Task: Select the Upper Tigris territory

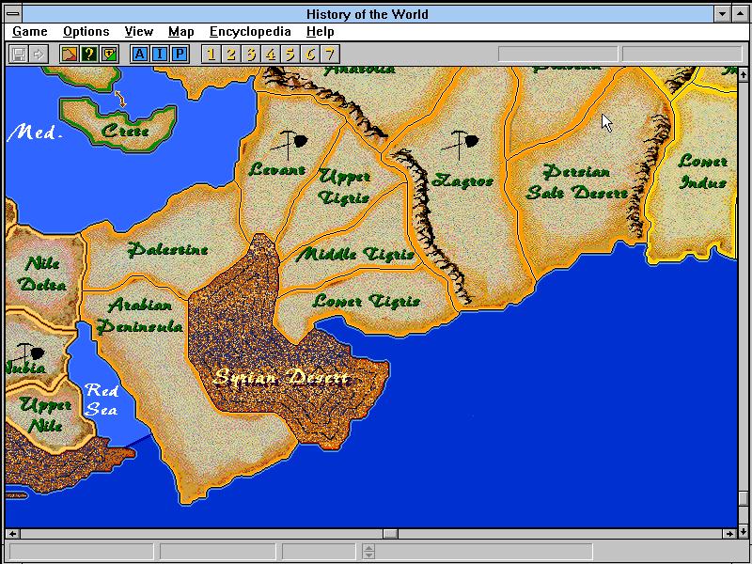Action: click(x=344, y=186)
